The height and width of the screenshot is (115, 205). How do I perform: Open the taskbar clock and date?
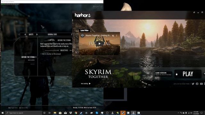click(x=196, y=113)
